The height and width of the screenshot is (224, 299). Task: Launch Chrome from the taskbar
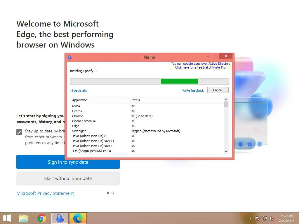pyautogui.click(x=42, y=218)
